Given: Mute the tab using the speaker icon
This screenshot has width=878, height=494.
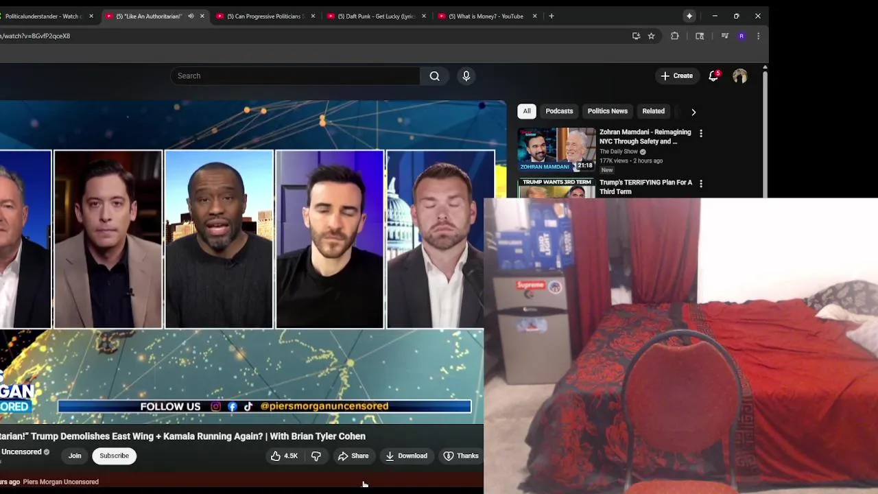Looking at the screenshot, I should coord(191,16).
